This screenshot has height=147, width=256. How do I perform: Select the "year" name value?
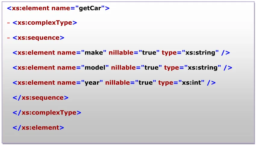click(x=92, y=83)
